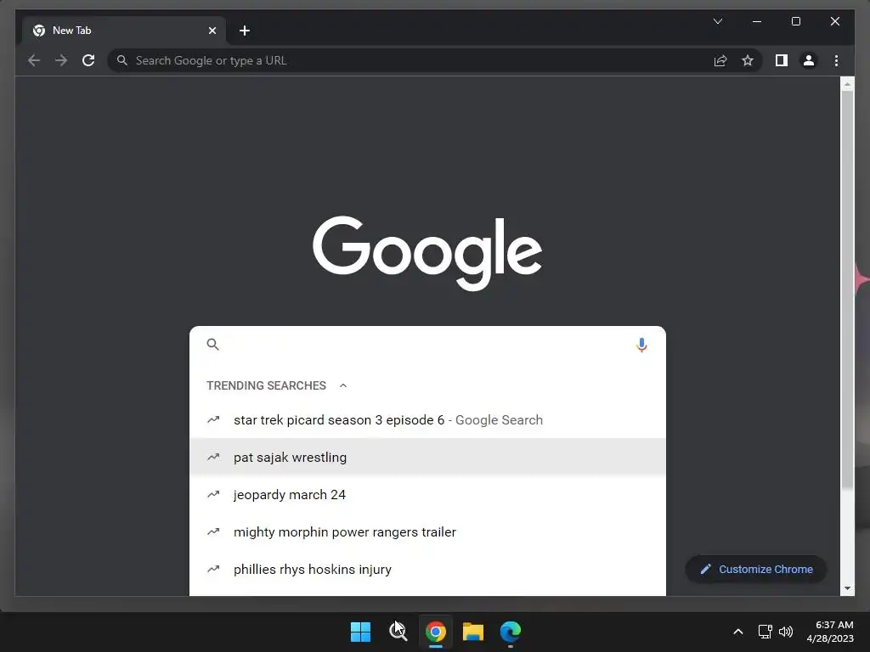Close the New Tab tab
The image size is (870, 652).
click(212, 31)
